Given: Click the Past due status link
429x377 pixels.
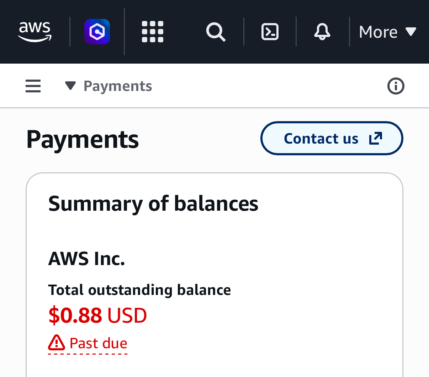Looking at the screenshot, I should point(98,343).
